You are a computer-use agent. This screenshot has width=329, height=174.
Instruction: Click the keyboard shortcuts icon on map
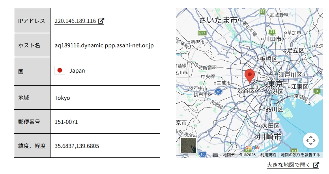coord(215,155)
